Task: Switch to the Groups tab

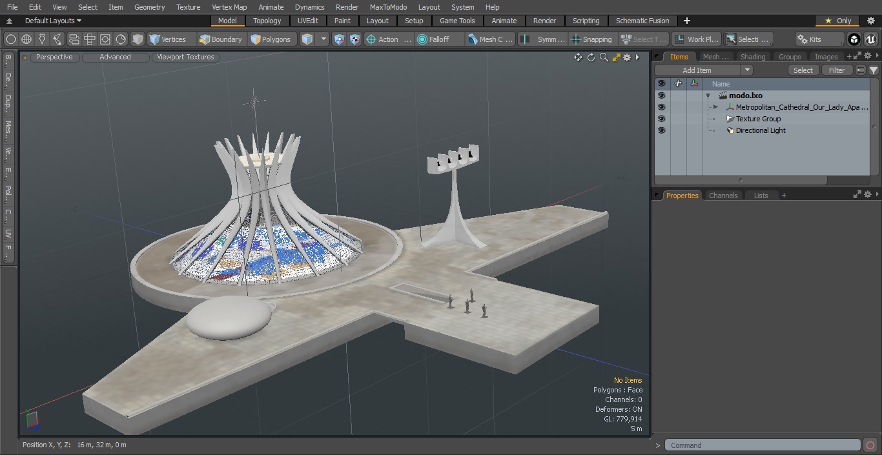Action: pos(790,57)
